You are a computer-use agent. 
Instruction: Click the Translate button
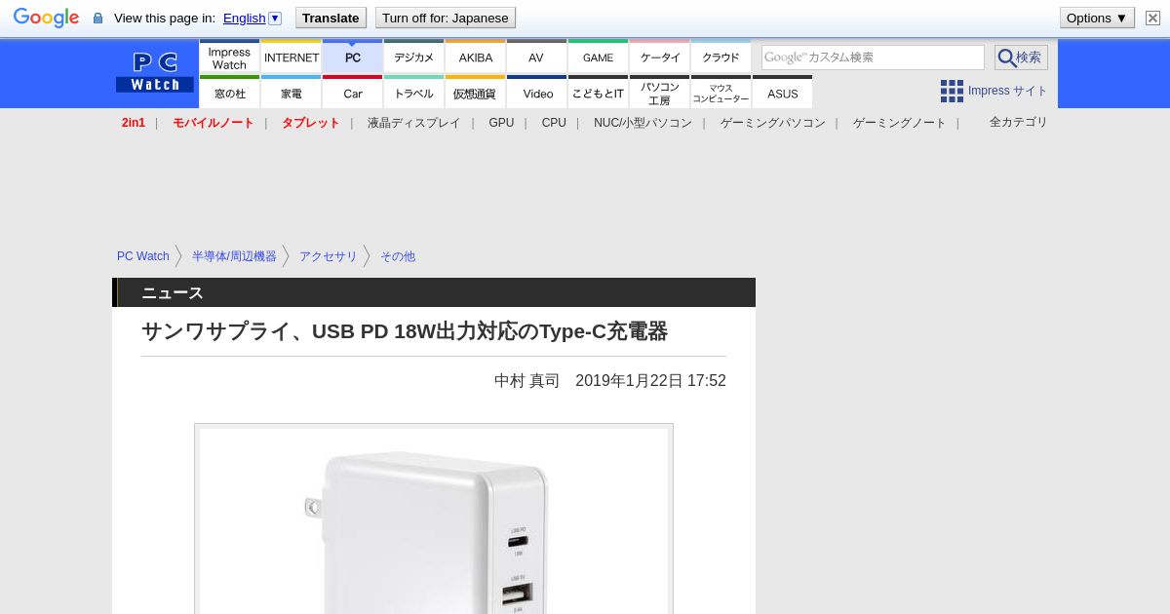(x=331, y=18)
